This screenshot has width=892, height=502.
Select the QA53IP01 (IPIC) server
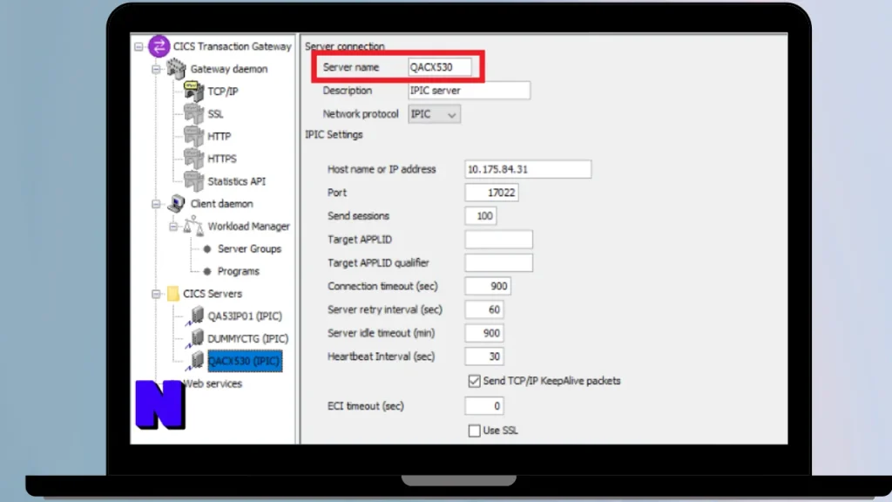(x=245, y=315)
